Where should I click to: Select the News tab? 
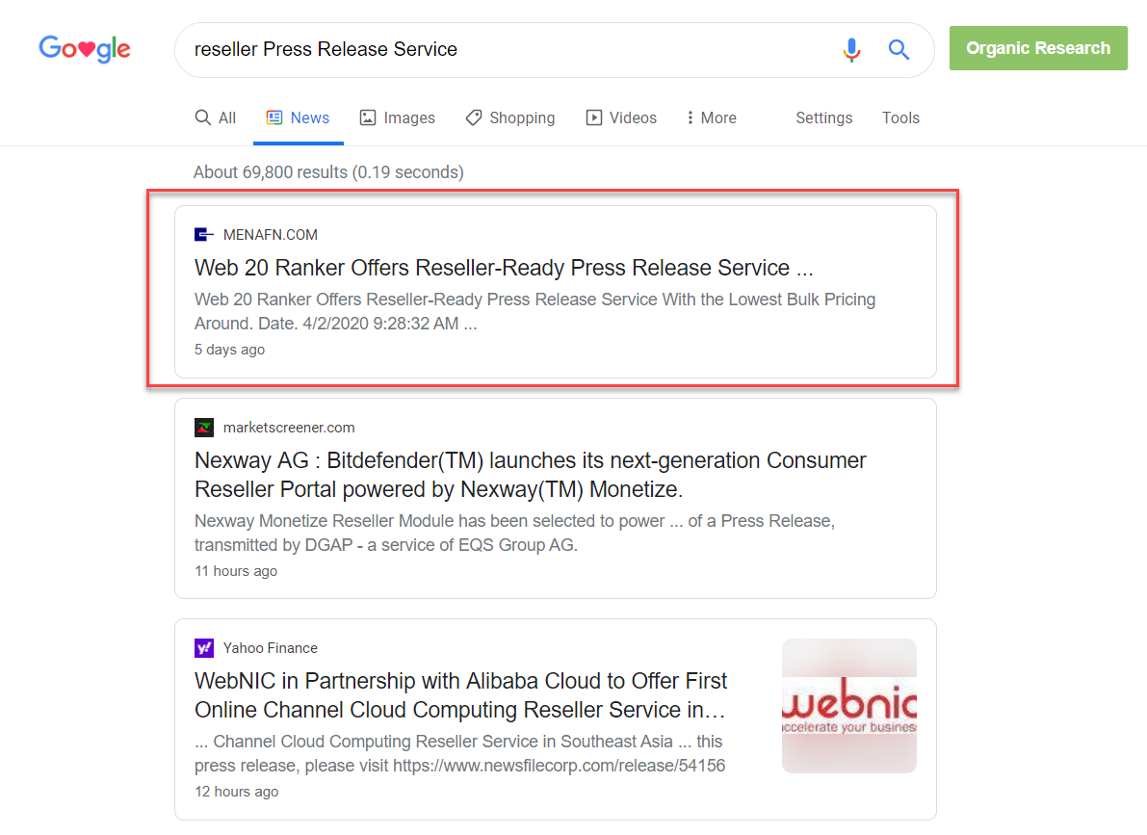298,118
